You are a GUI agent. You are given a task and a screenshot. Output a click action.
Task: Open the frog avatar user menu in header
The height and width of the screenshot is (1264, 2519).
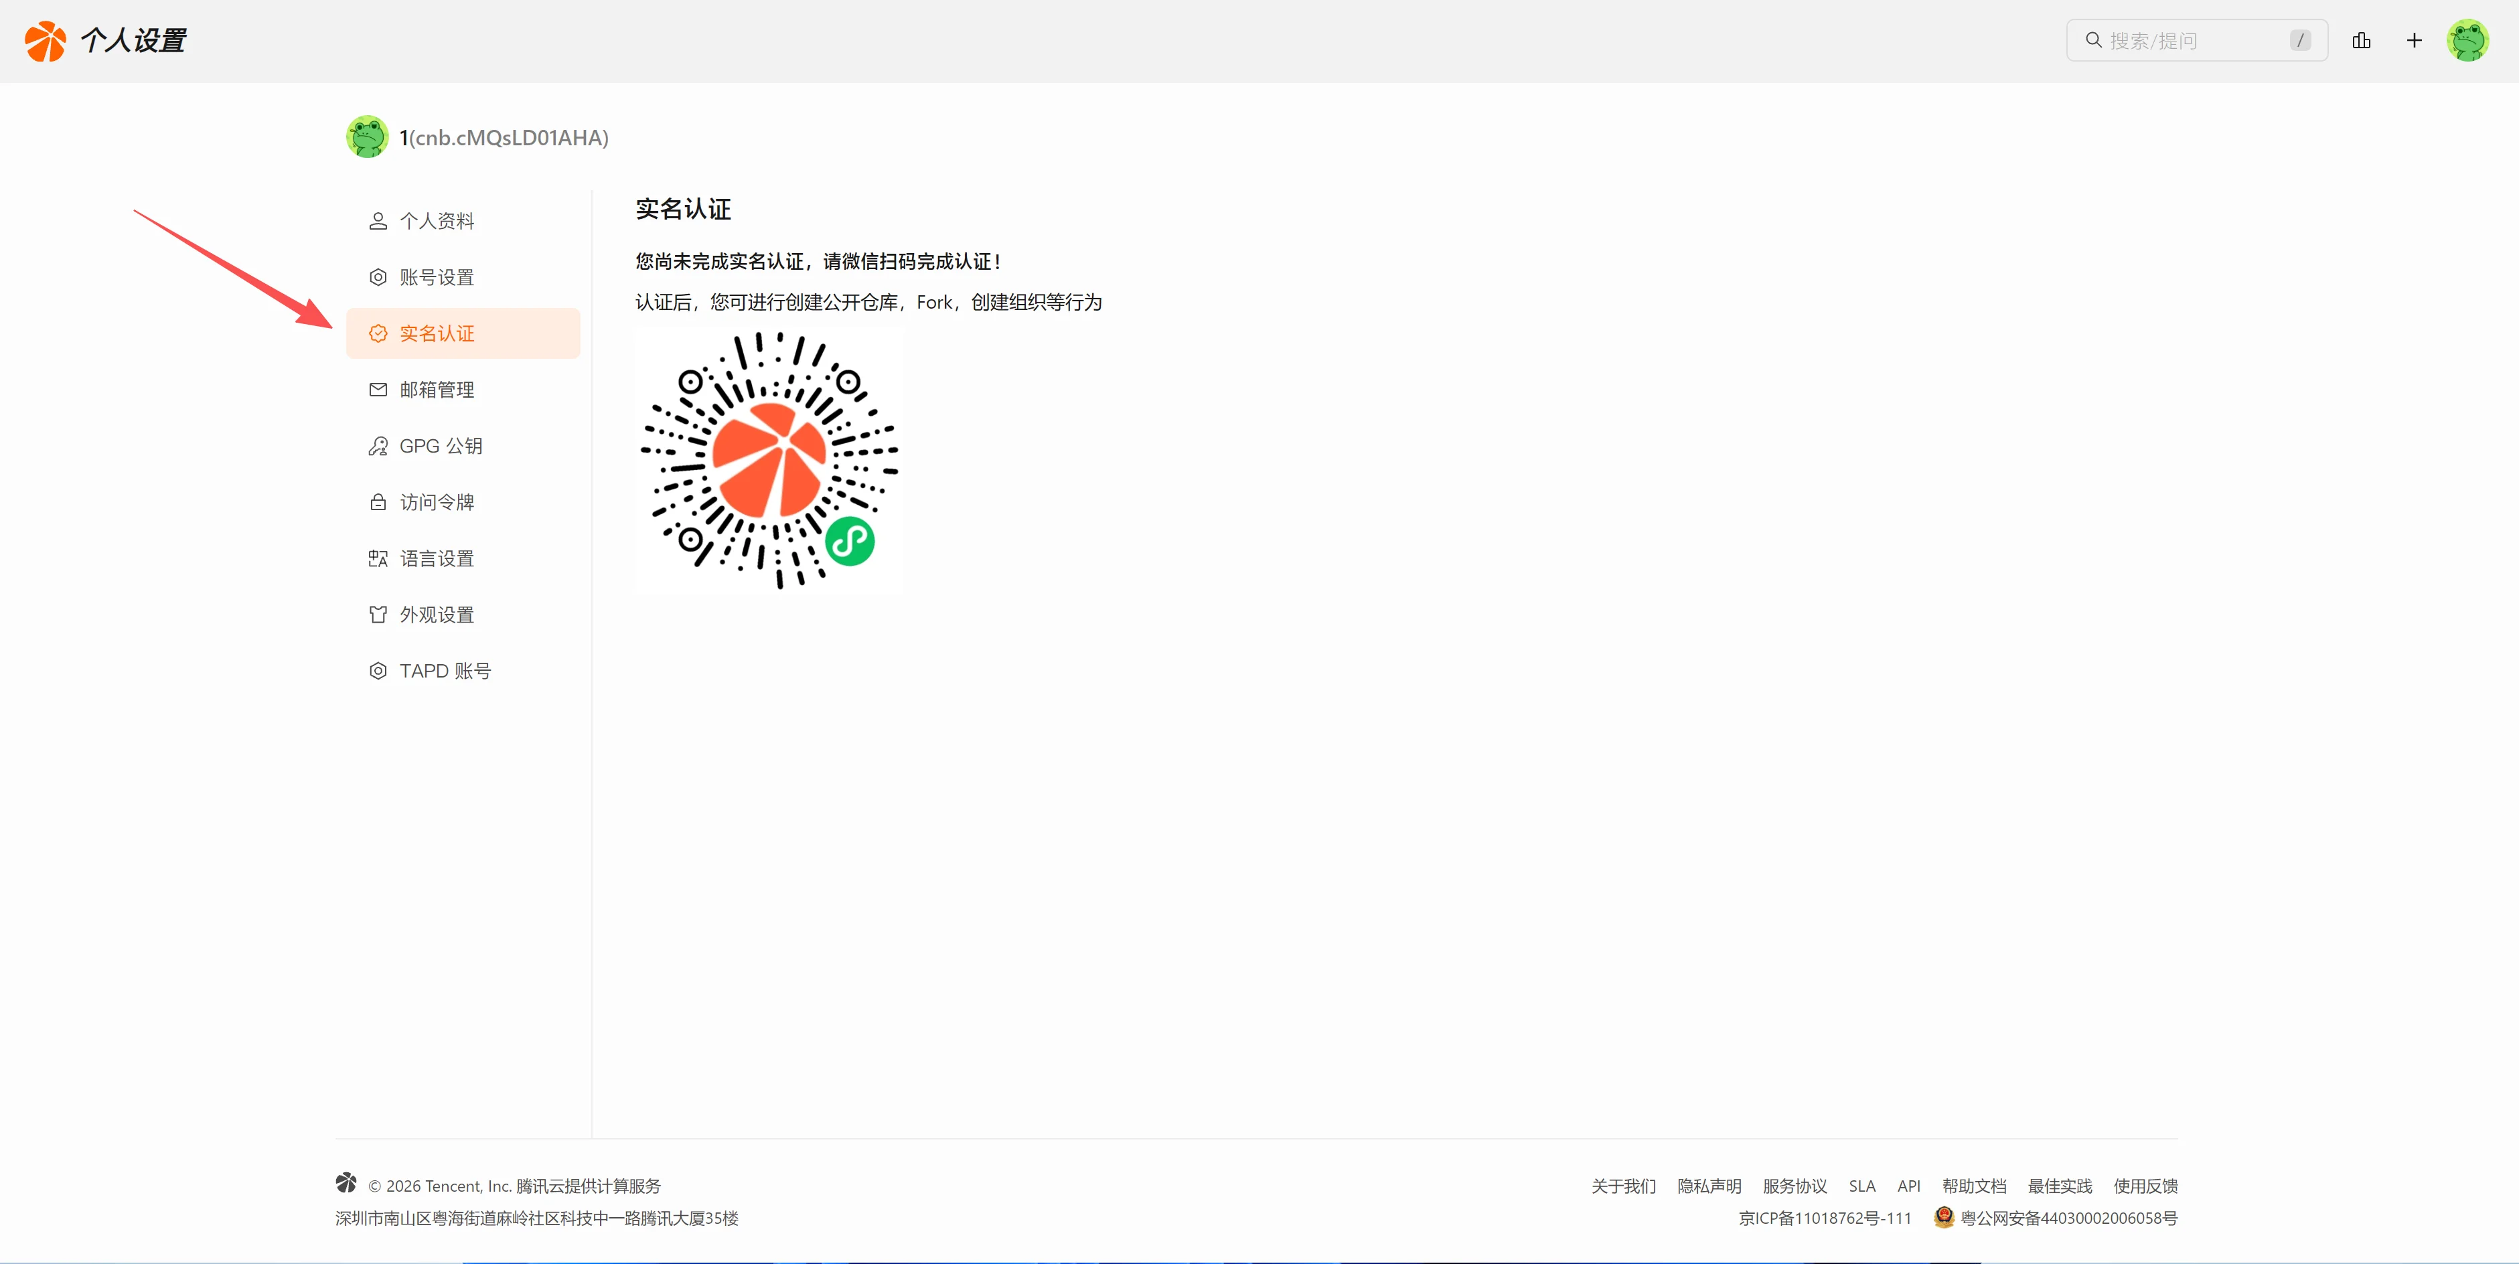tap(2467, 40)
